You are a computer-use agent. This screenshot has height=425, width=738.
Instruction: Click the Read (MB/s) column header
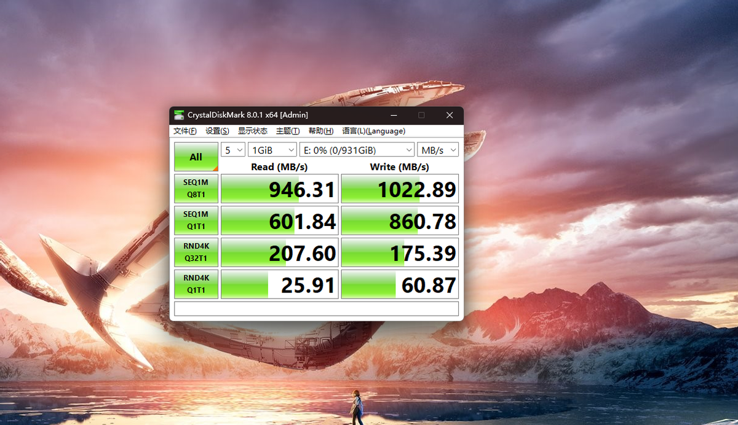click(279, 167)
